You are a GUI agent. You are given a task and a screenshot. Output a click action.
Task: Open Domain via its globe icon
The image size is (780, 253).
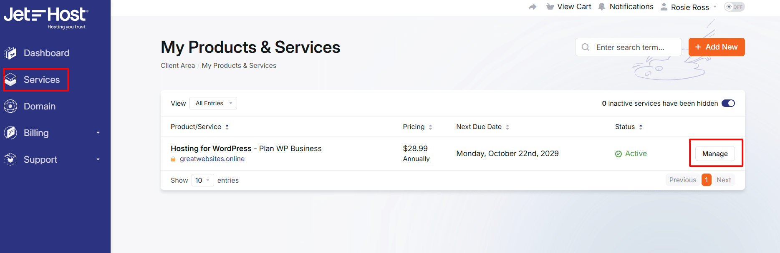11,106
